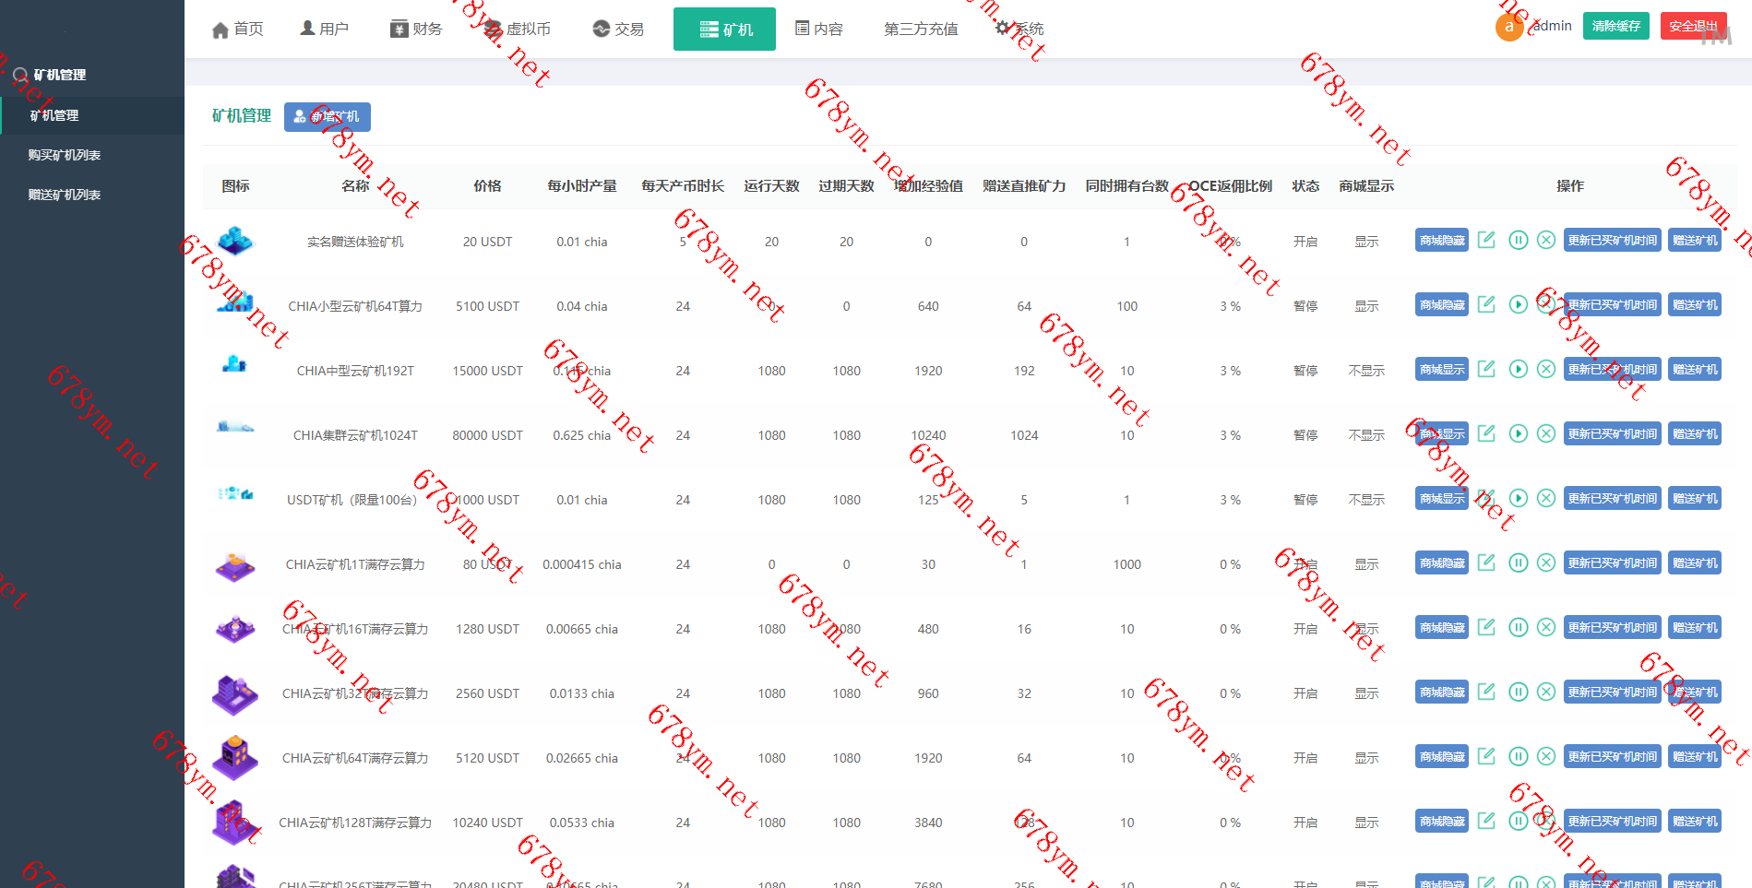Expand the 矿机管理 sidebar section header

59,75
